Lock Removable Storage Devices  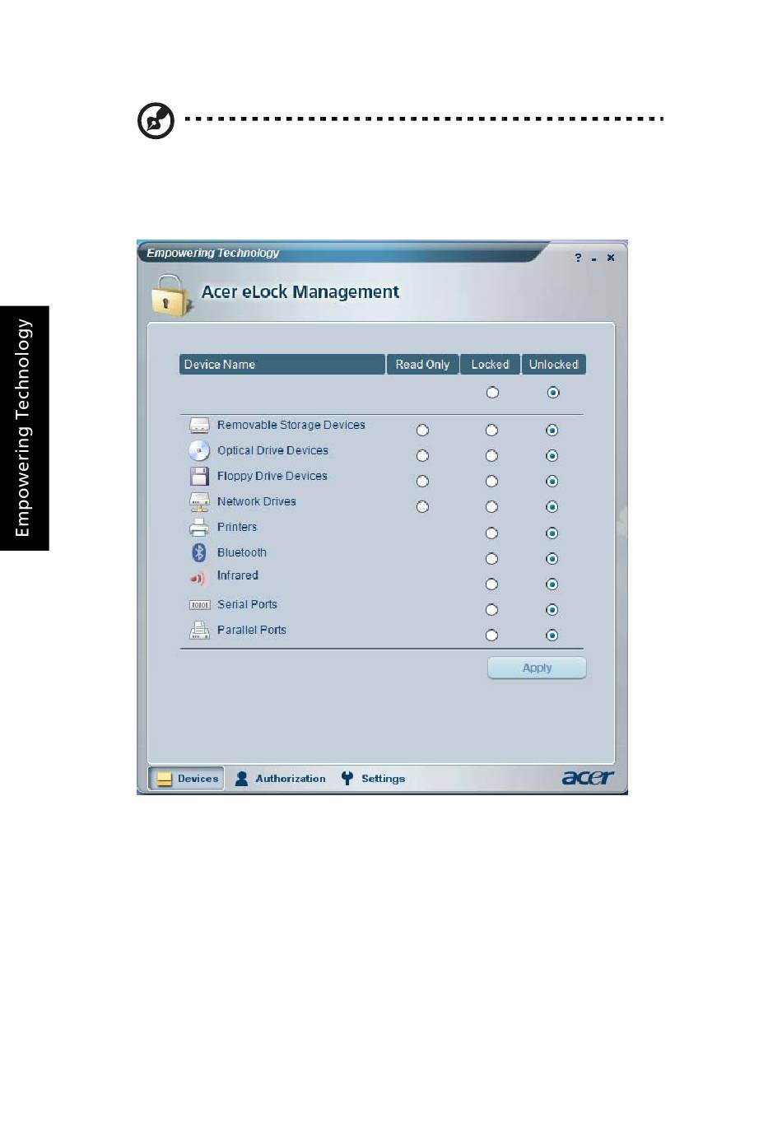pyautogui.click(x=491, y=431)
